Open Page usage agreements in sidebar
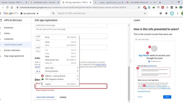183x103 pixels. pos(14,56)
